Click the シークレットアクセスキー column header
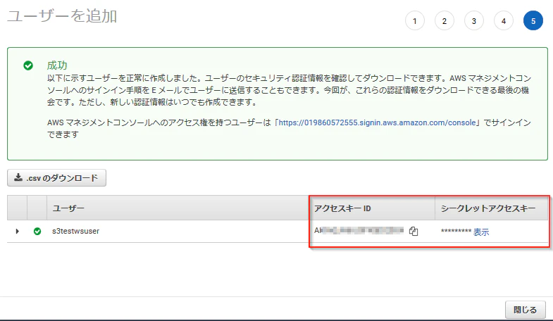Screen dimensions: 553x321 492,208
